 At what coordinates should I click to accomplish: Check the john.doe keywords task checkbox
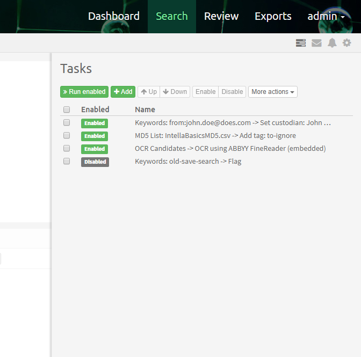(x=67, y=123)
